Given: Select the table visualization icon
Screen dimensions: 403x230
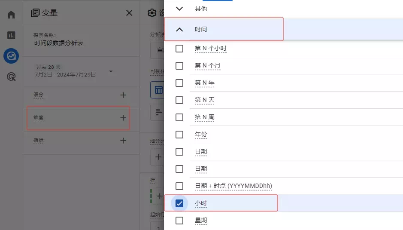Looking at the screenshot, I should pos(158,90).
